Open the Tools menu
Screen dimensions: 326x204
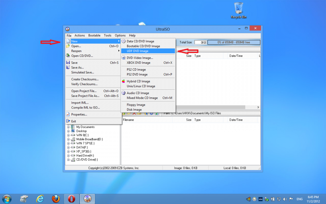pos(108,35)
